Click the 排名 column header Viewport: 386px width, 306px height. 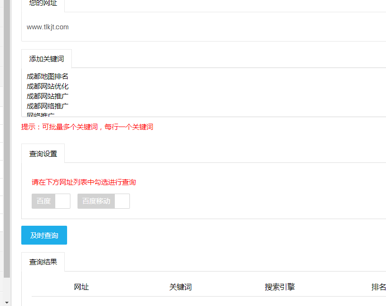(378, 287)
